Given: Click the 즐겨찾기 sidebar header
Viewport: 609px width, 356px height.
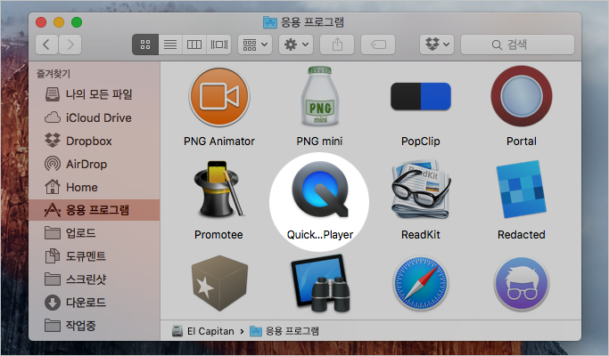Looking at the screenshot, I should click(x=53, y=74).
